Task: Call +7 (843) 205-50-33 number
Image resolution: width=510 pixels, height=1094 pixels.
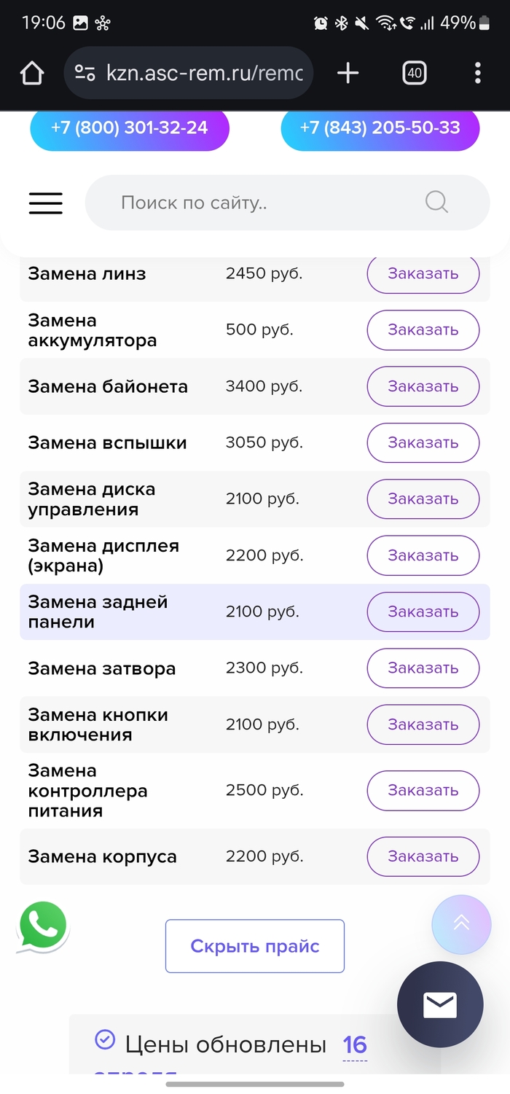Action: tap(380, 128)
